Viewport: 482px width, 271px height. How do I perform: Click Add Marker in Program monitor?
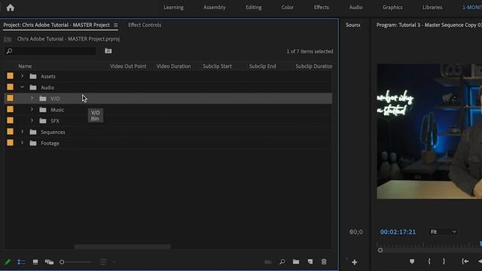click(x=412, y=261)
